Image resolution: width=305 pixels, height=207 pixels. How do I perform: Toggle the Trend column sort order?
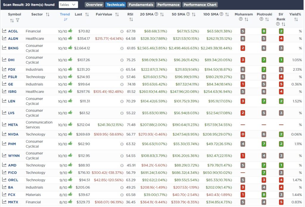tap(66, 19)
